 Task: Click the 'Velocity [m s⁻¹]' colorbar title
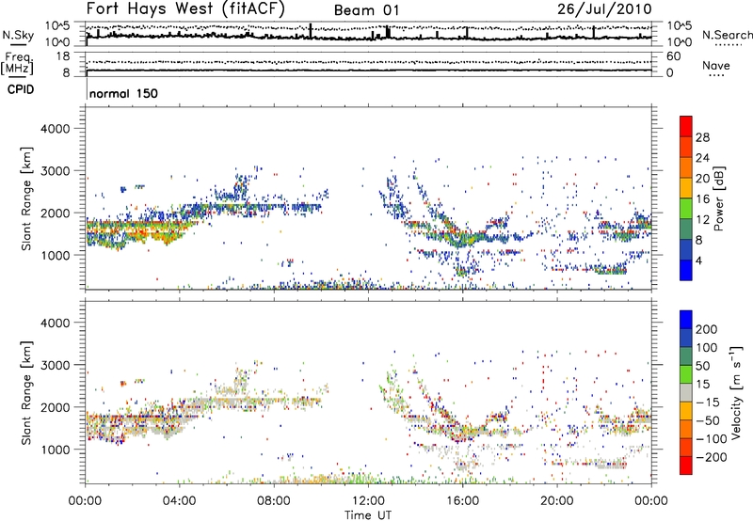[736, 392]
